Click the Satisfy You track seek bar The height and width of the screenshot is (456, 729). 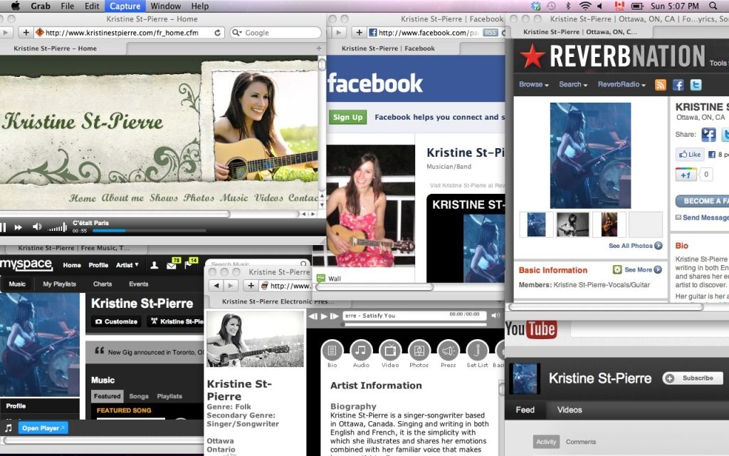pos(413,324)
